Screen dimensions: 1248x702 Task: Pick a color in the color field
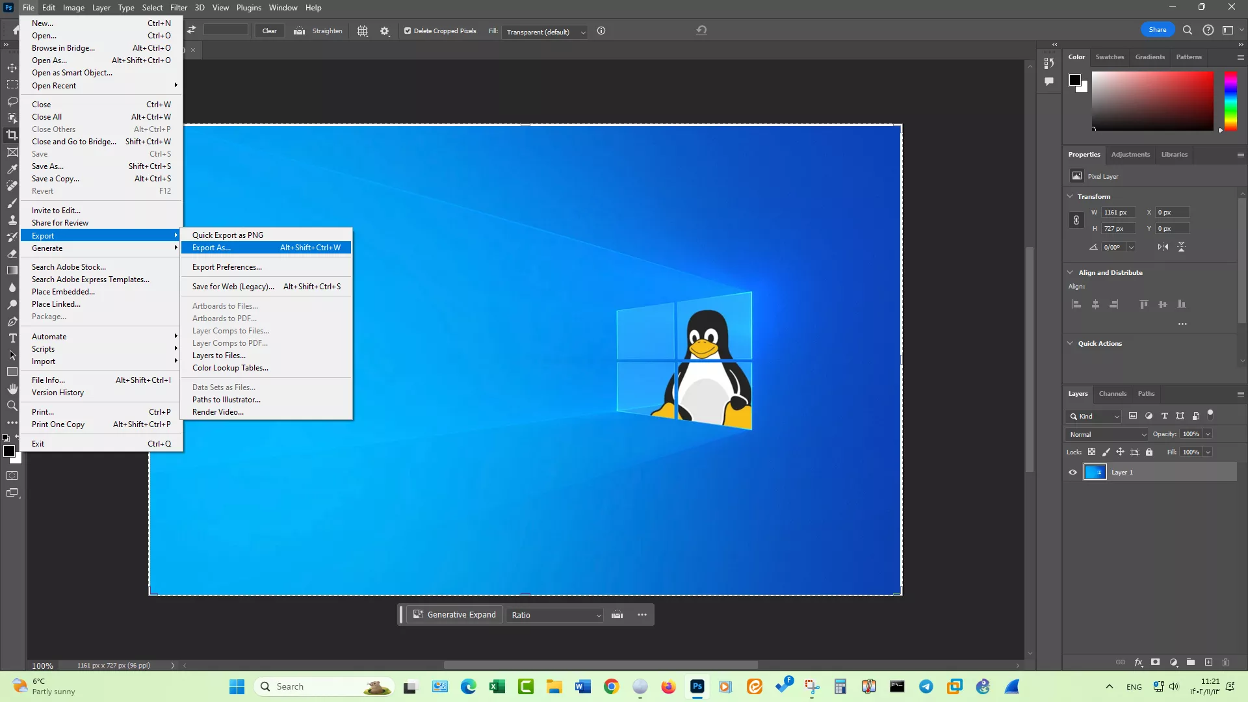coord(1152,101)
